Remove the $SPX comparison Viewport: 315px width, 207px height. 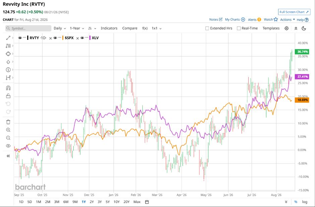pos(77,38)
